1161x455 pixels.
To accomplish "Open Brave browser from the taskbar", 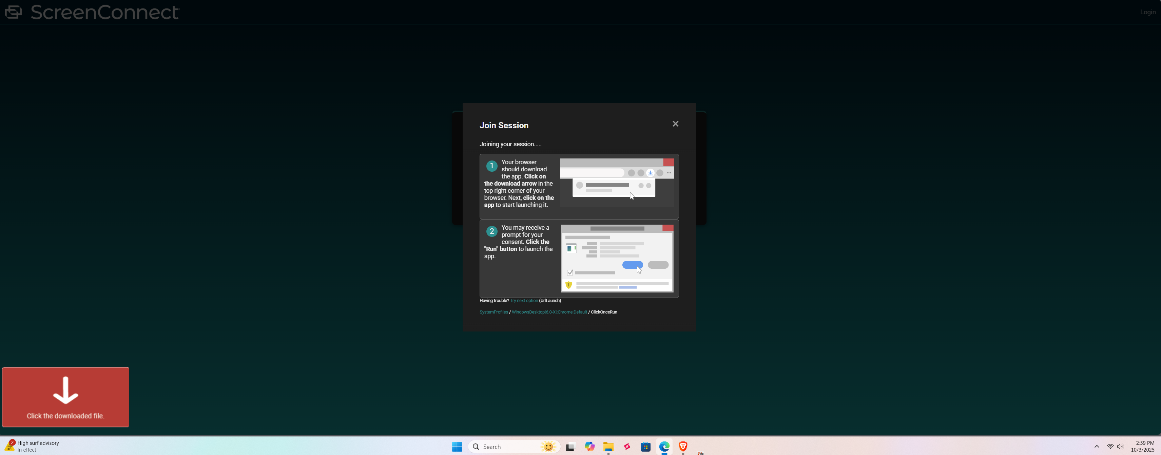I will pos(683,447).
